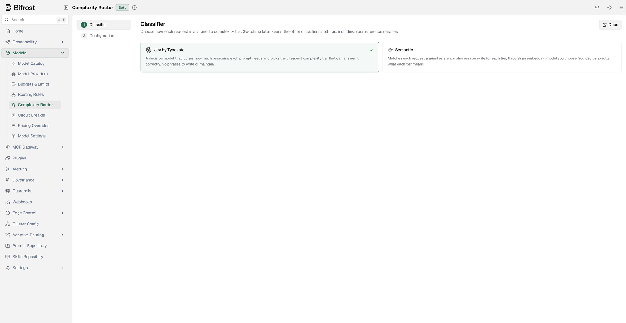
Task: Click the Home icon in sidebar
Action: 8,31
